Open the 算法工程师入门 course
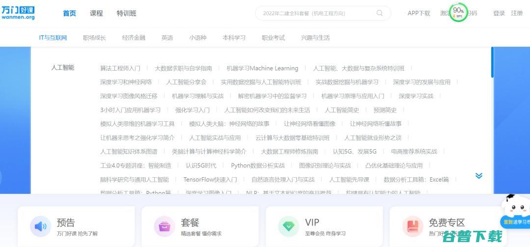Screen dimensions: 530x247 [x=120, y=68]
